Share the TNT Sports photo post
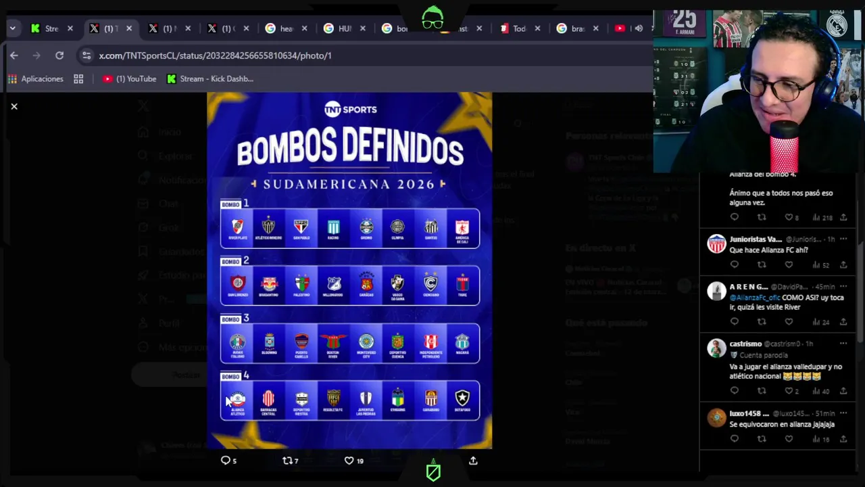 [x=473, y=461]
